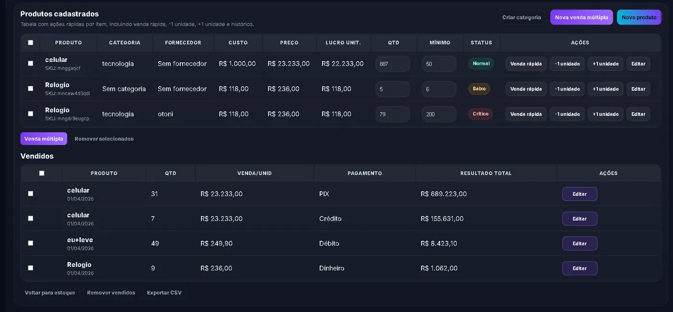This screenshot has width=673, height=312.
Task: Click Criar categoria
Action: tap(522, 17)
